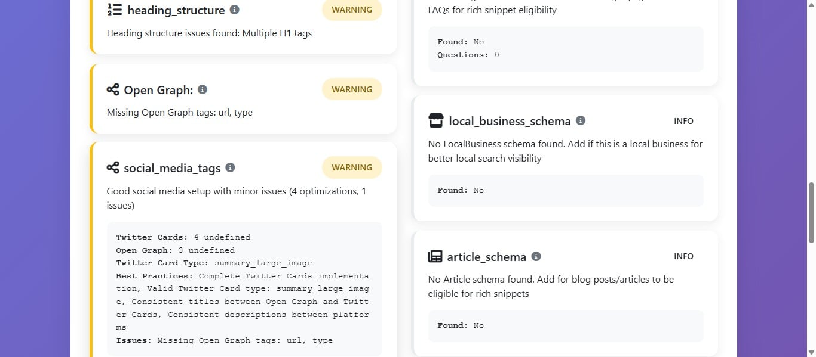Click the Found: No field under local_business_schema
Viewport: 816px width, 357px height.
click(x=565, y=190)
